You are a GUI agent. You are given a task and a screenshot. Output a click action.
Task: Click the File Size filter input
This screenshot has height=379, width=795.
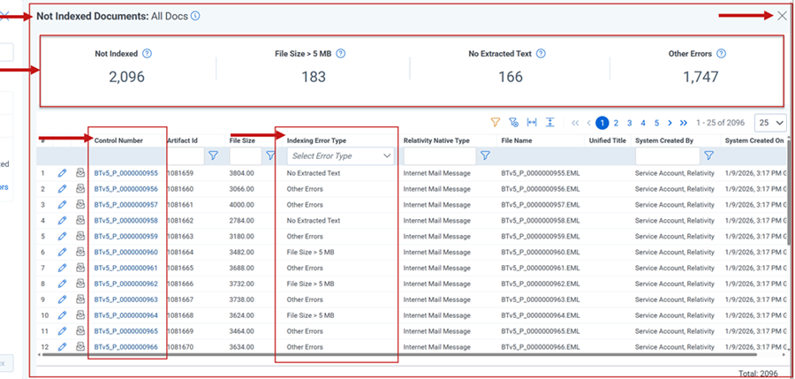point(246,155)
